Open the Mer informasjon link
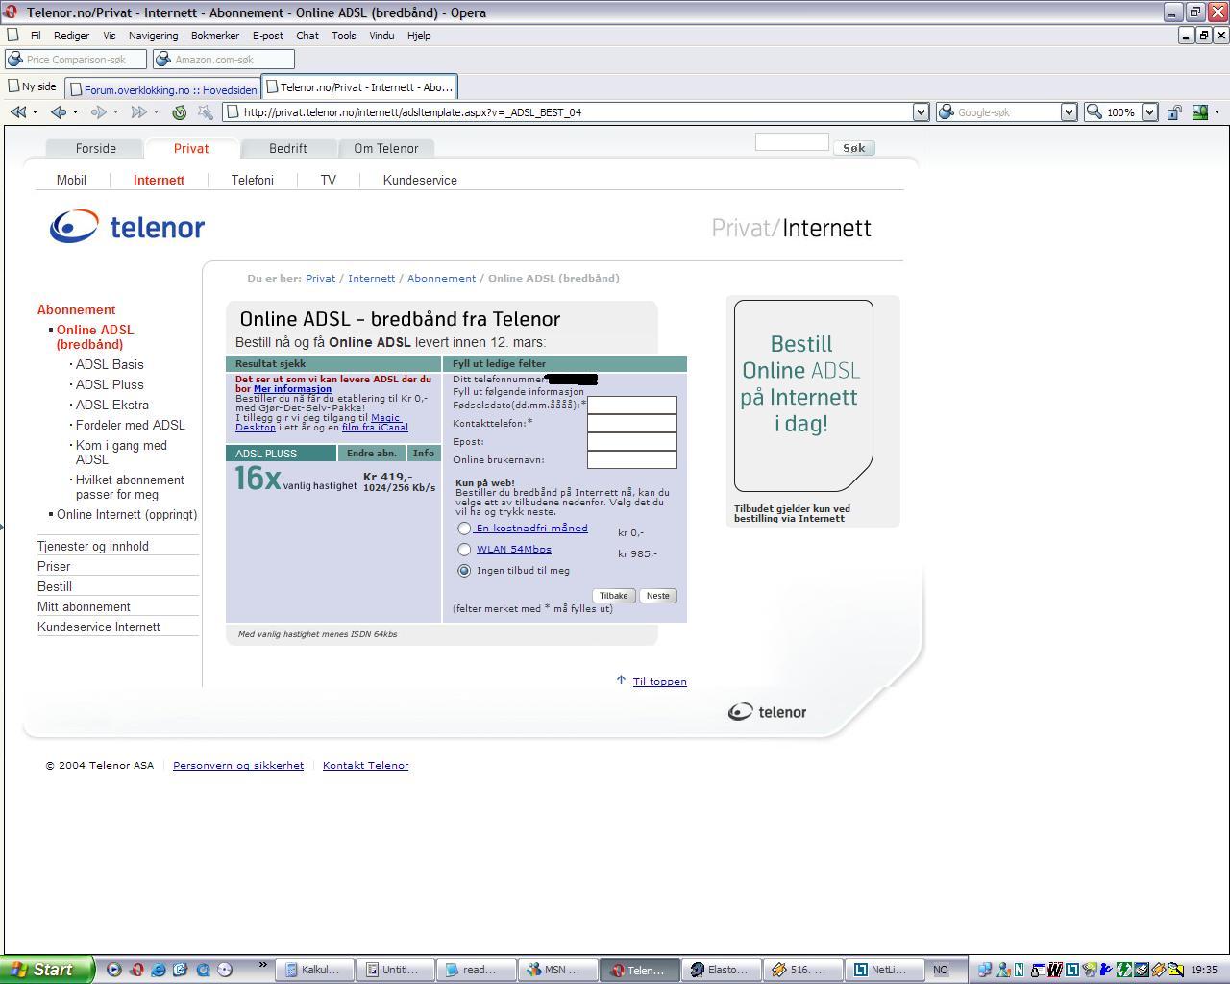The image size is (1230, 984). point(292,389)
